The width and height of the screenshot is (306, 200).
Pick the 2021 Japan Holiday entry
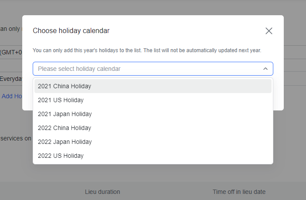65,114
